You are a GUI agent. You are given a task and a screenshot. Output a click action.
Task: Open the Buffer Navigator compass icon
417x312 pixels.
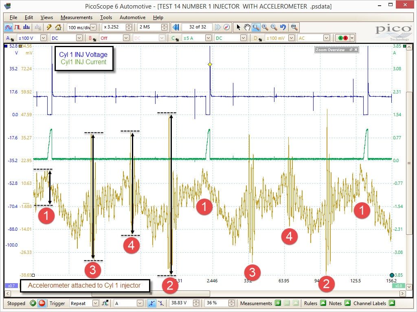click(x=226, y=27)
